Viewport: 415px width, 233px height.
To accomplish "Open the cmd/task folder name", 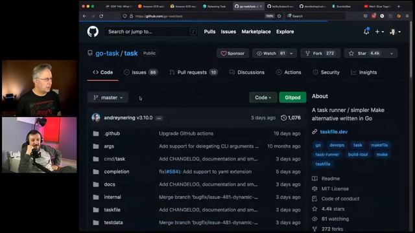I will (114, 159).
